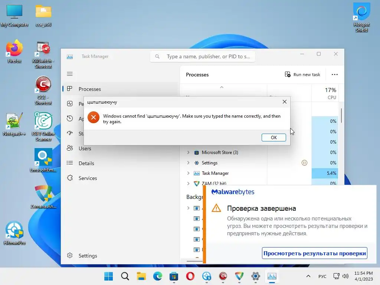Viewport: 380px width, 285px height.
Task: Expand the Settings process row
Action: coord(188,163)
